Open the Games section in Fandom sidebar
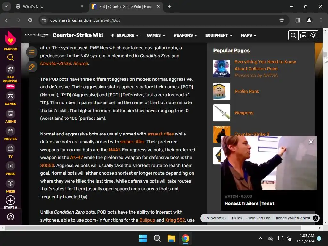The height and width of the screenshot is (246, 328). [x=11, y=99]
